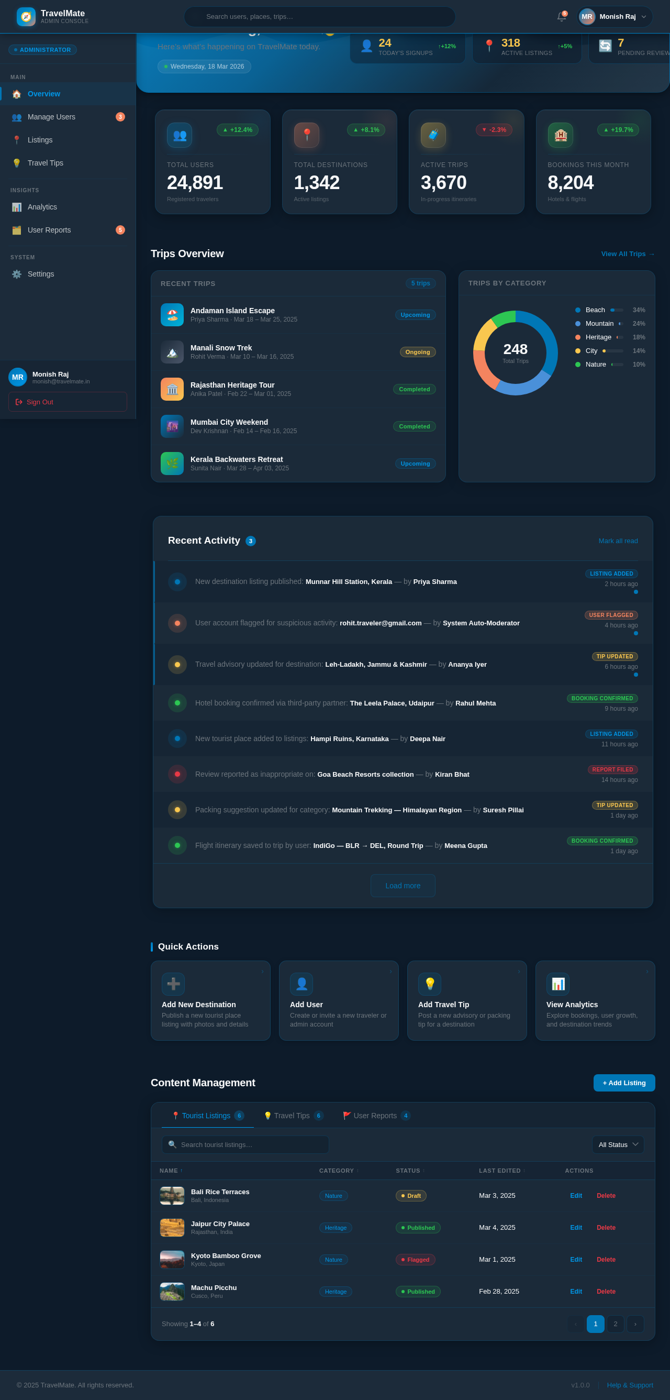The image size is (670, 1400).
Task: Click the Total Destinations pin icon
Action: [x=306, y=135]
